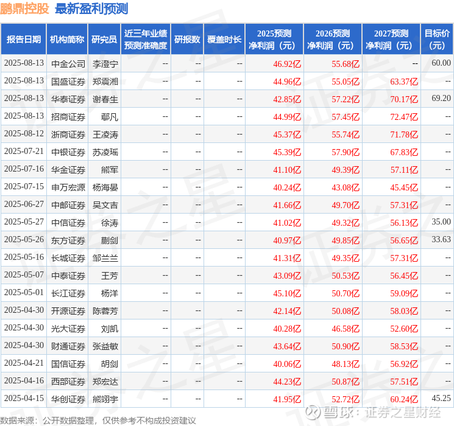Viewport: 454px width, 426px height.
Task: Click the 60.00 target price
Action: pos(441,63)
